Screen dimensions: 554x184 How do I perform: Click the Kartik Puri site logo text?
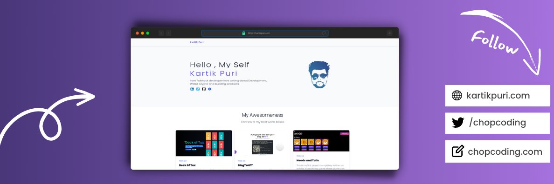tap(197, 42)
